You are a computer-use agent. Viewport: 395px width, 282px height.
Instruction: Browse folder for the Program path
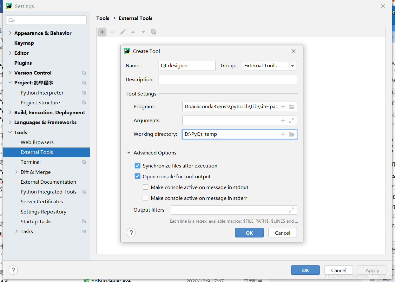292,106
